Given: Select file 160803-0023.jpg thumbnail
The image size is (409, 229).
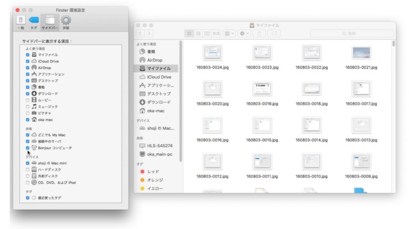Looking at the screenshot, I should [x=262, y=53].
